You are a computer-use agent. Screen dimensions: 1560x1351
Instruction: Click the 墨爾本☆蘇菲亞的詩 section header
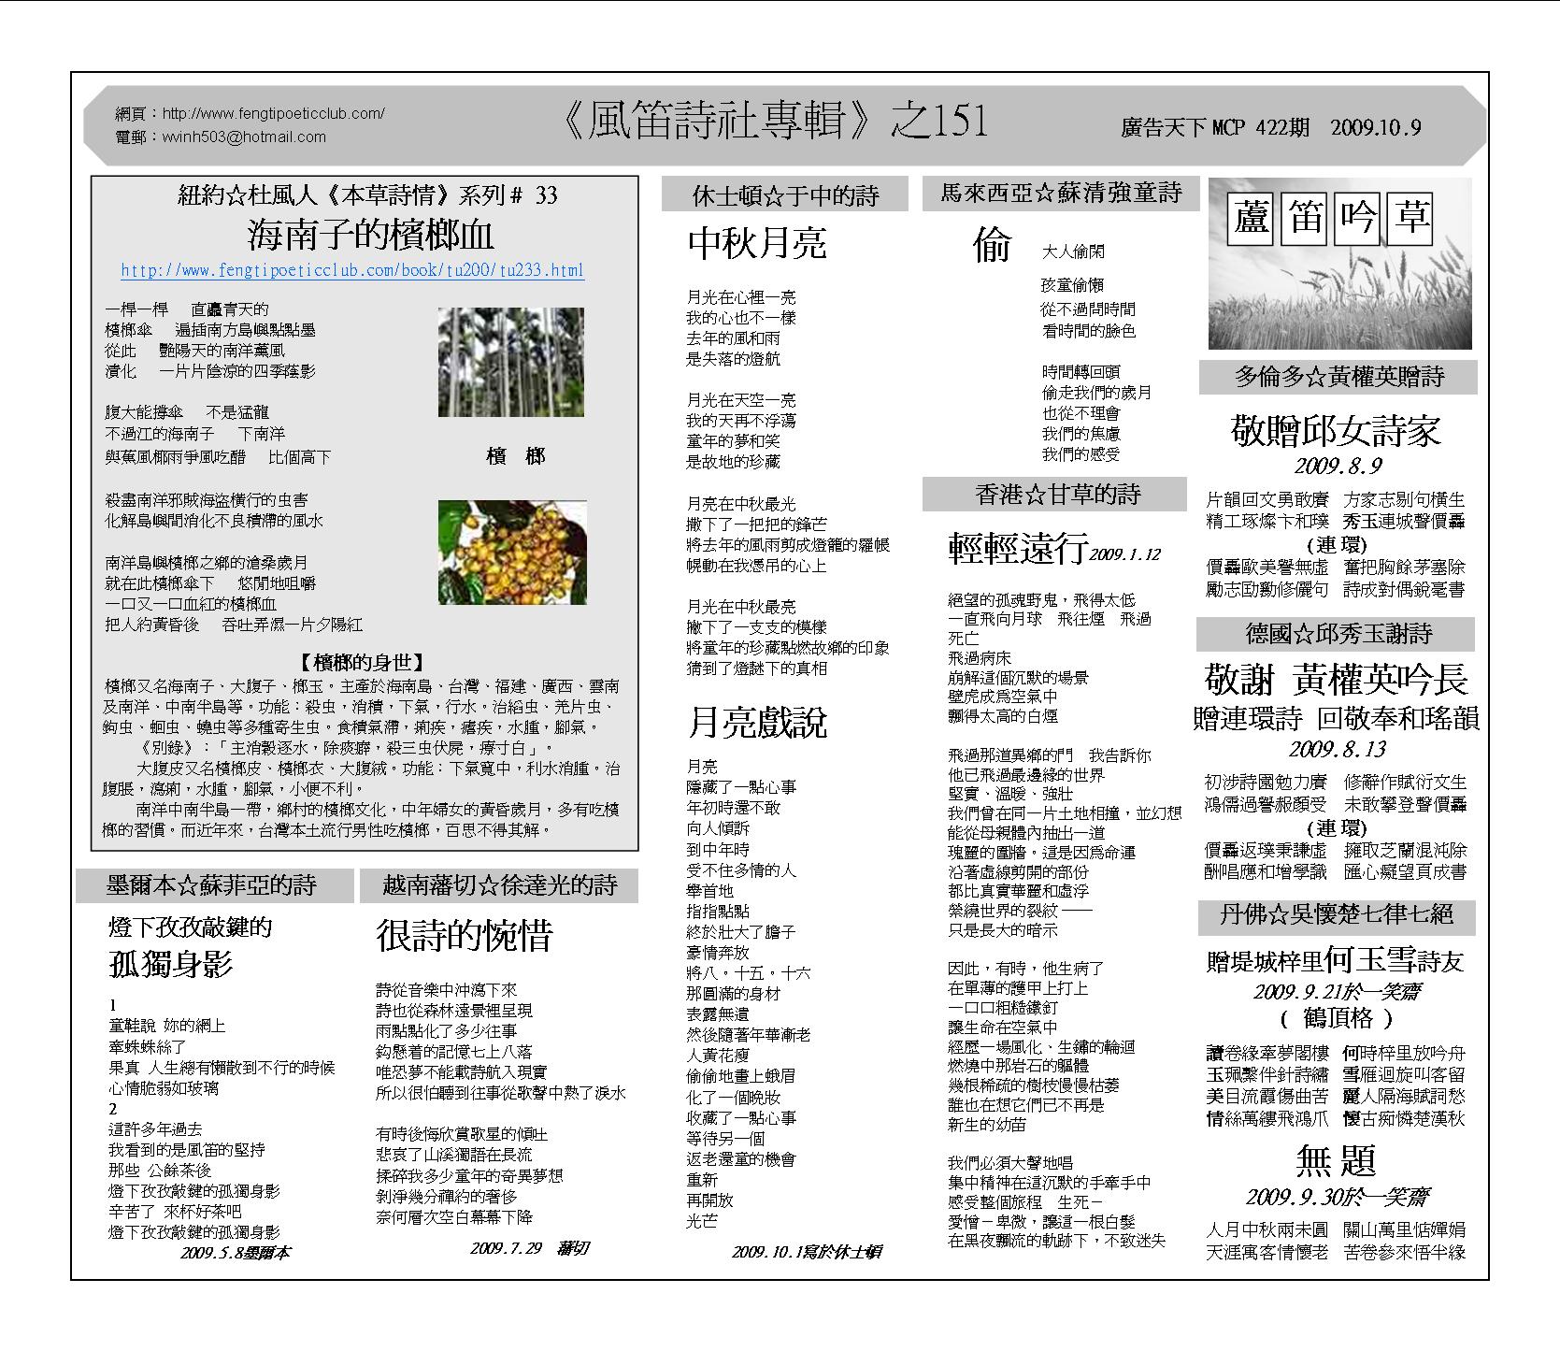click(x=212, y=884)
